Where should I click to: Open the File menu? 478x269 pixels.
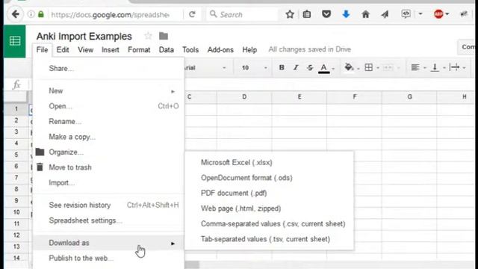click(42, 50)
